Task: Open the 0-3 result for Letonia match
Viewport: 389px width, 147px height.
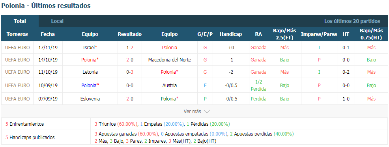Action: pos(129,72)
